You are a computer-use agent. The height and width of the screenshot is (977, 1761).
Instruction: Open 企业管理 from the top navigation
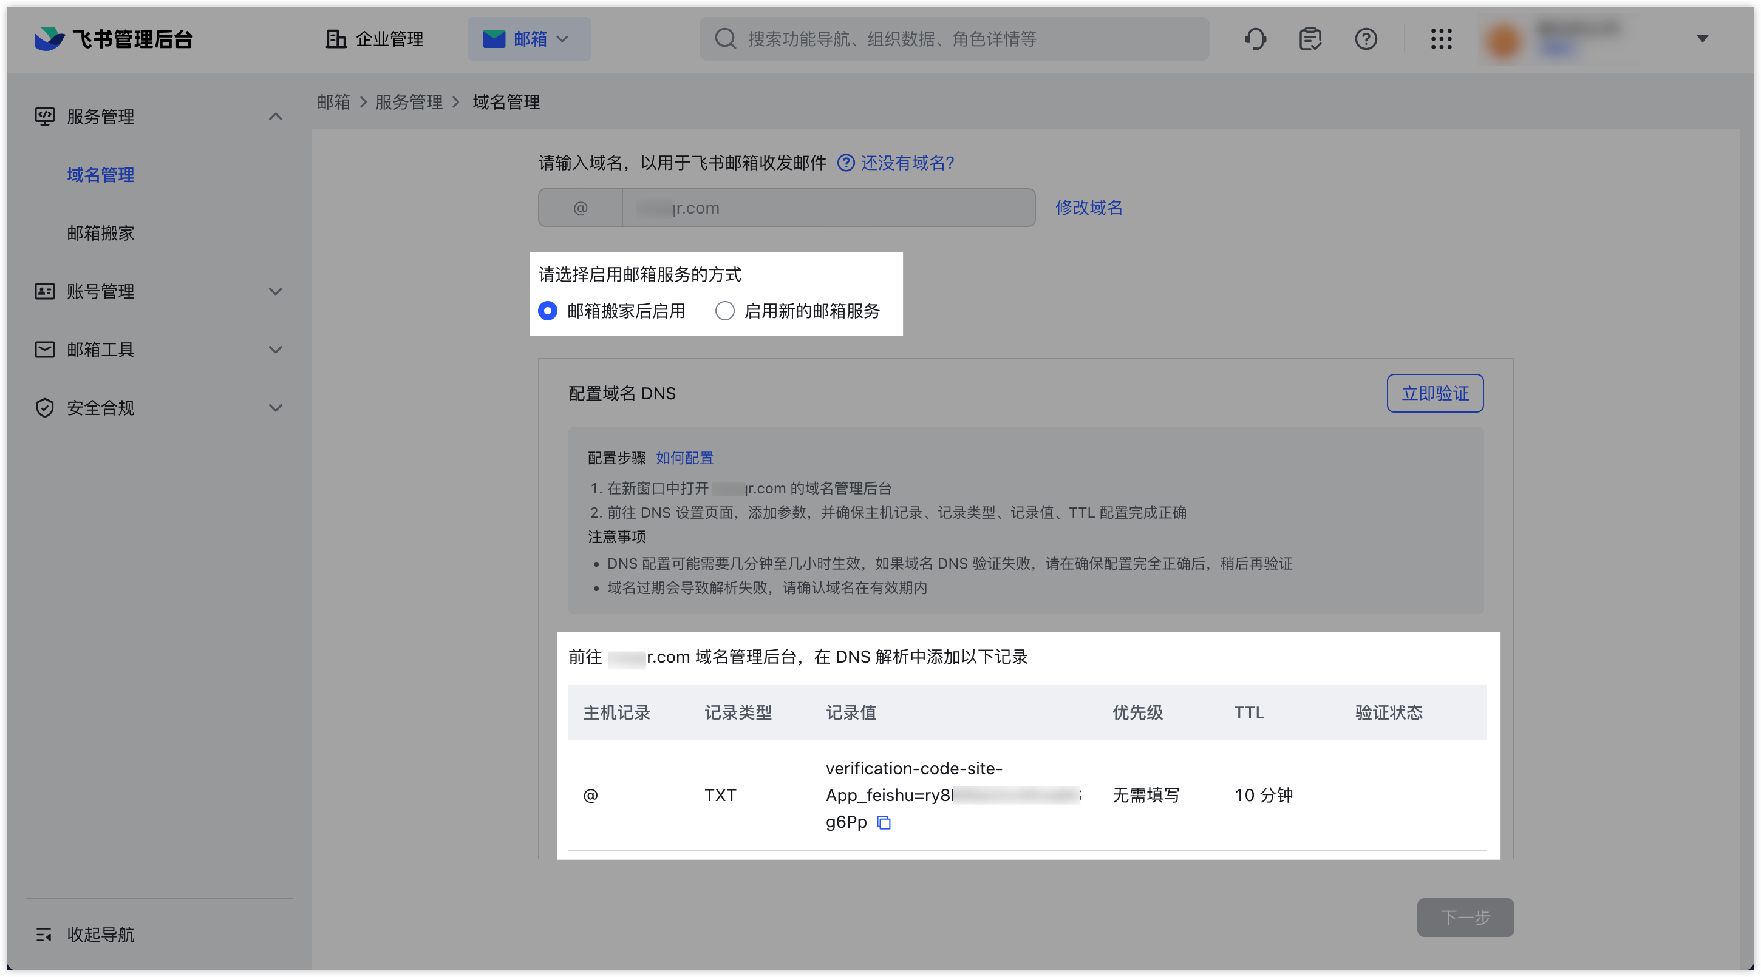coord(375,39)
